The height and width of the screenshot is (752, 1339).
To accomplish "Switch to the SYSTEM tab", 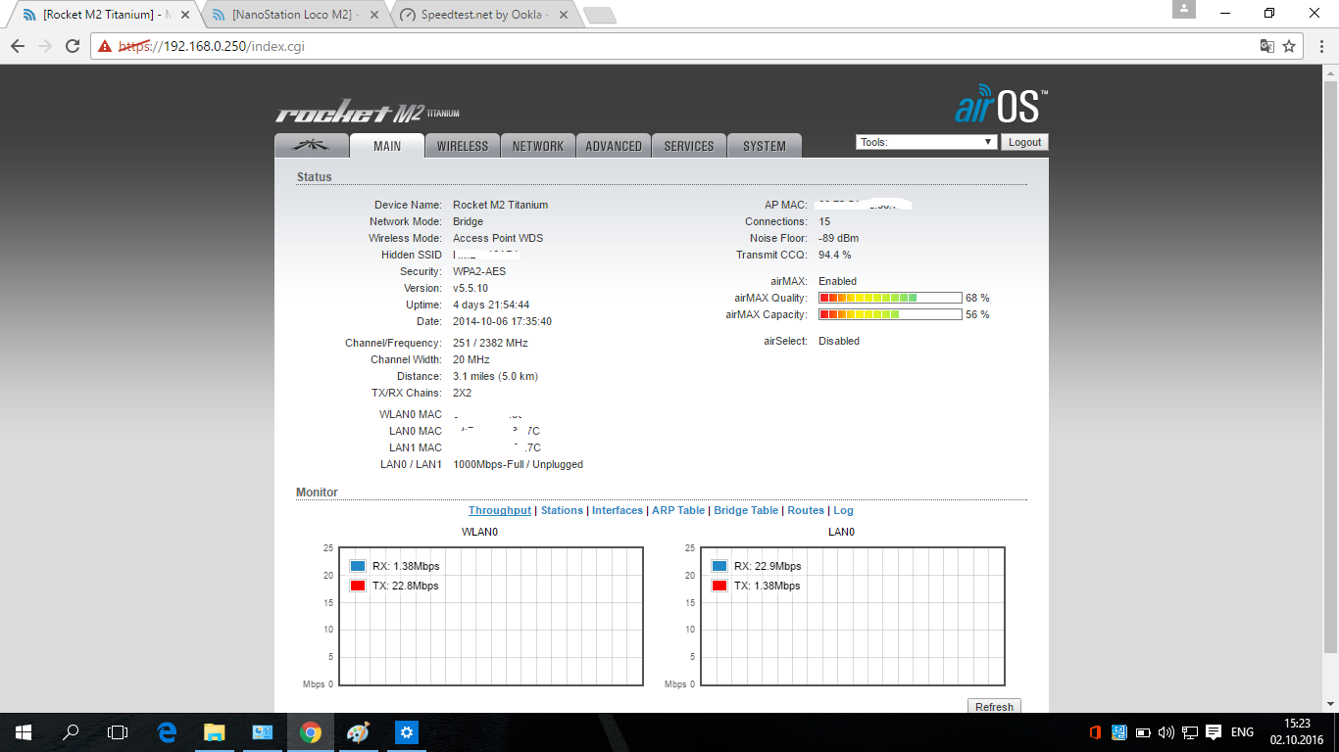I will [765, 146].
